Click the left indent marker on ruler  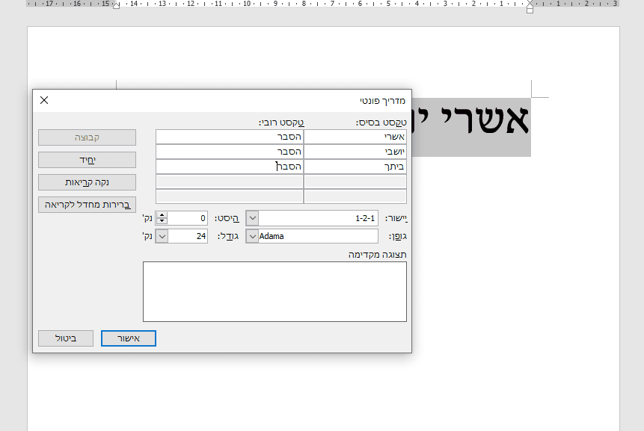pos(116,5)
